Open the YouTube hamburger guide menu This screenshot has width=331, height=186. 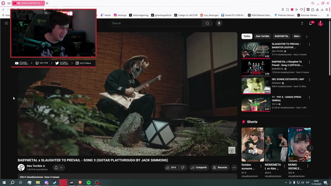click(6, 23)
